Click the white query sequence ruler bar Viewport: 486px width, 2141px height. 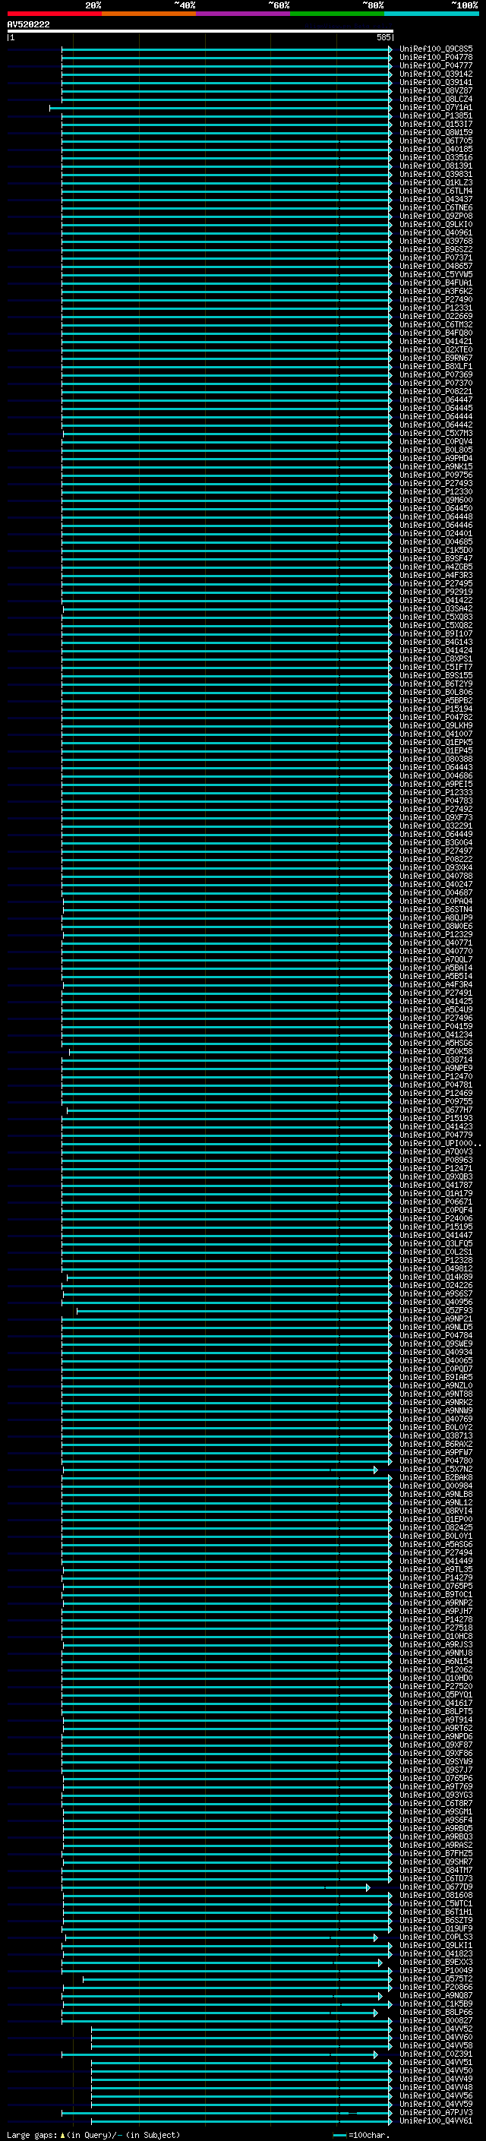click(x=200, y=30)
